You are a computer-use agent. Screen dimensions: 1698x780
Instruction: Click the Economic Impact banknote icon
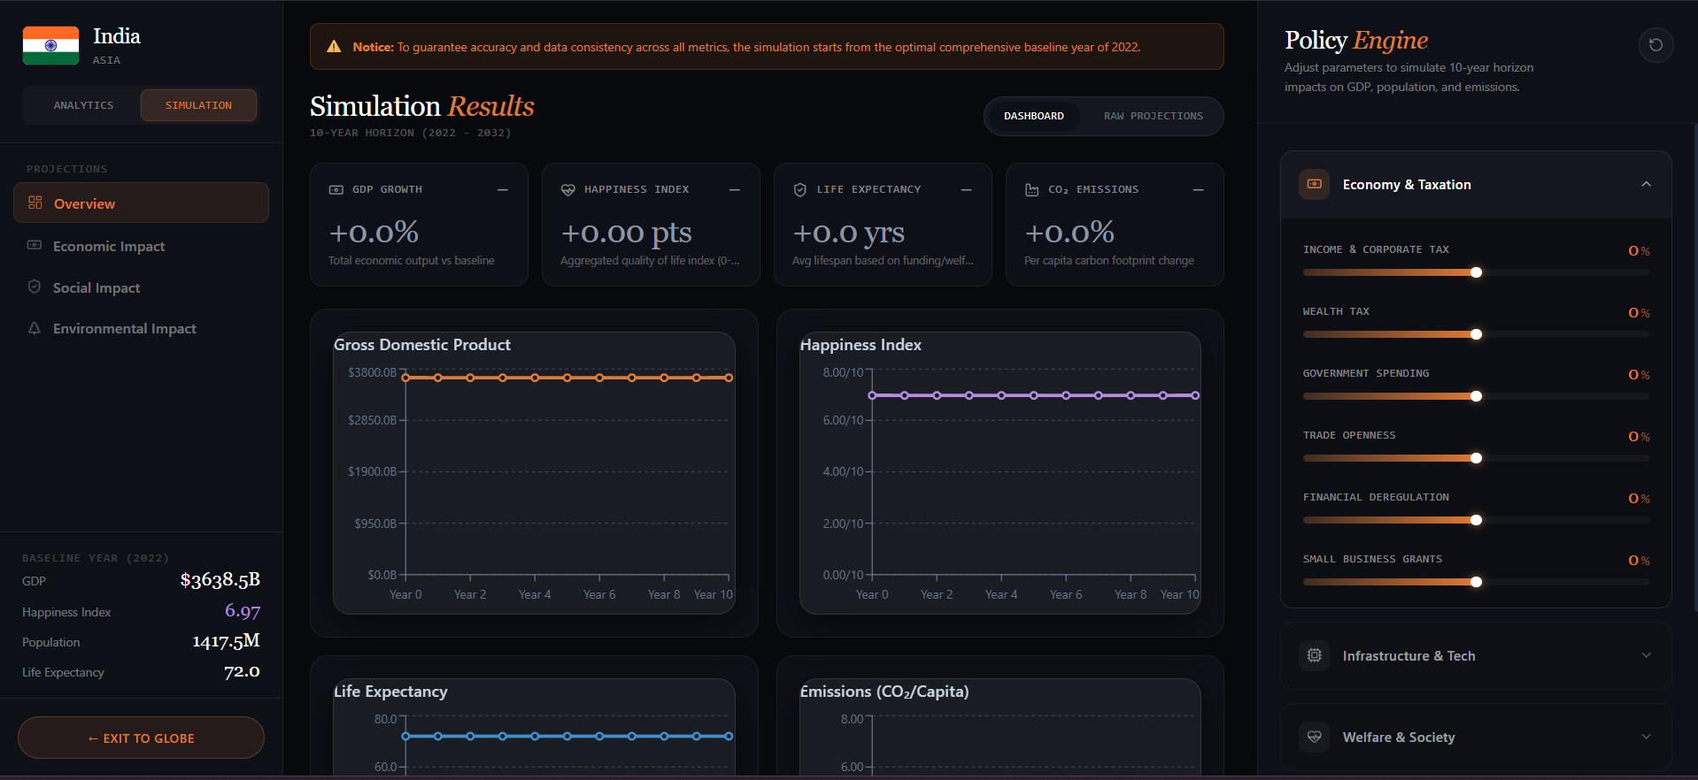click(35, 245)
